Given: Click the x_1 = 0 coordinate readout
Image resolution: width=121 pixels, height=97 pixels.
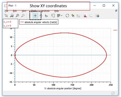Looking at the screenshot, I should (x=7, y=22).
